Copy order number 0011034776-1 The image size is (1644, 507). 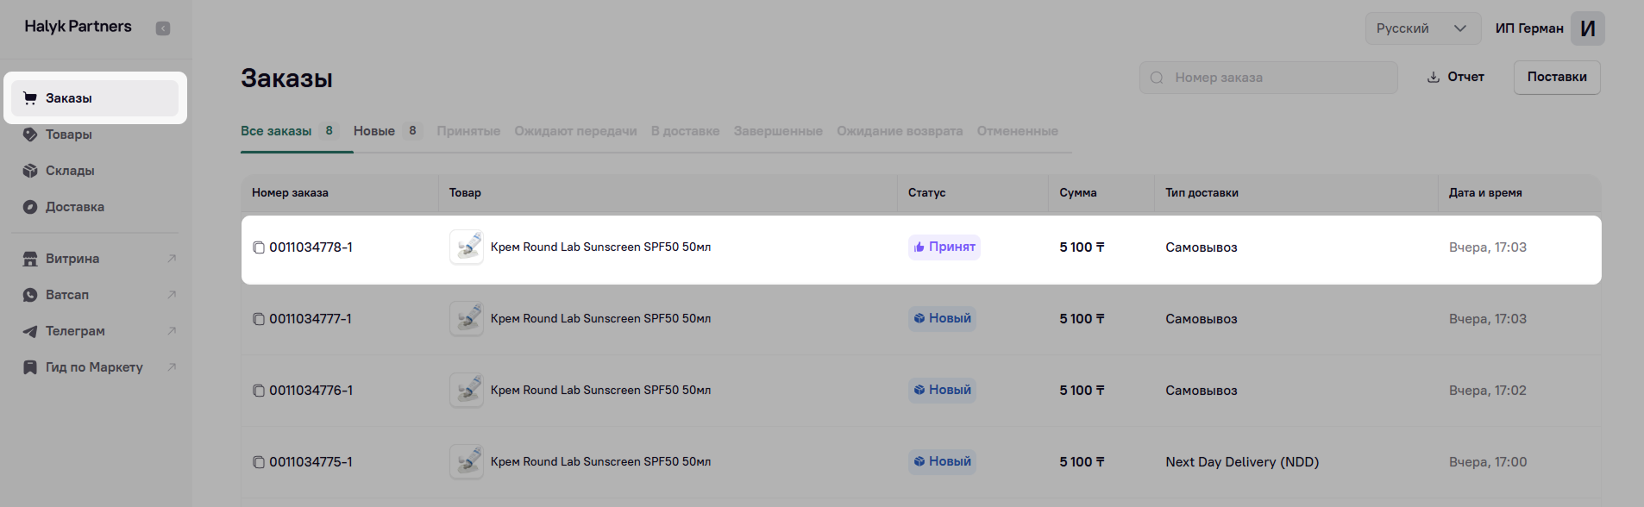click(x=258, y=391)
